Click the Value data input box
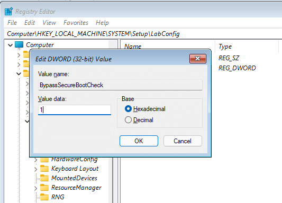282x203 pixels. point(75,110)
